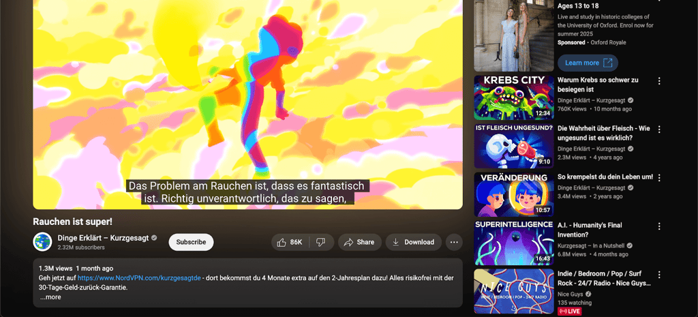Subscribe to Dinge Erklärt – Kurzgesagt
Viewport: 698px width, 317px height.
pos(191,242)
